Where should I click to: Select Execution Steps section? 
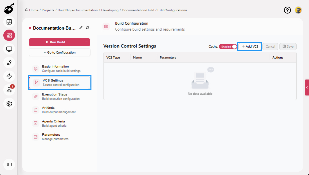tap(59, 96)
